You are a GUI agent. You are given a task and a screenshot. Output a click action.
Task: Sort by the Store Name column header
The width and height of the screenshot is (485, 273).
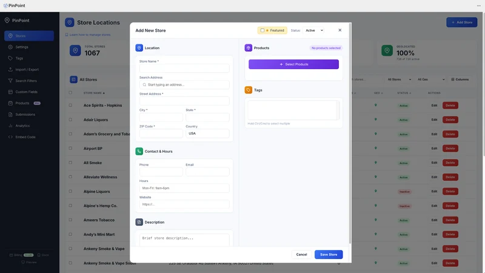pos(94,93)
